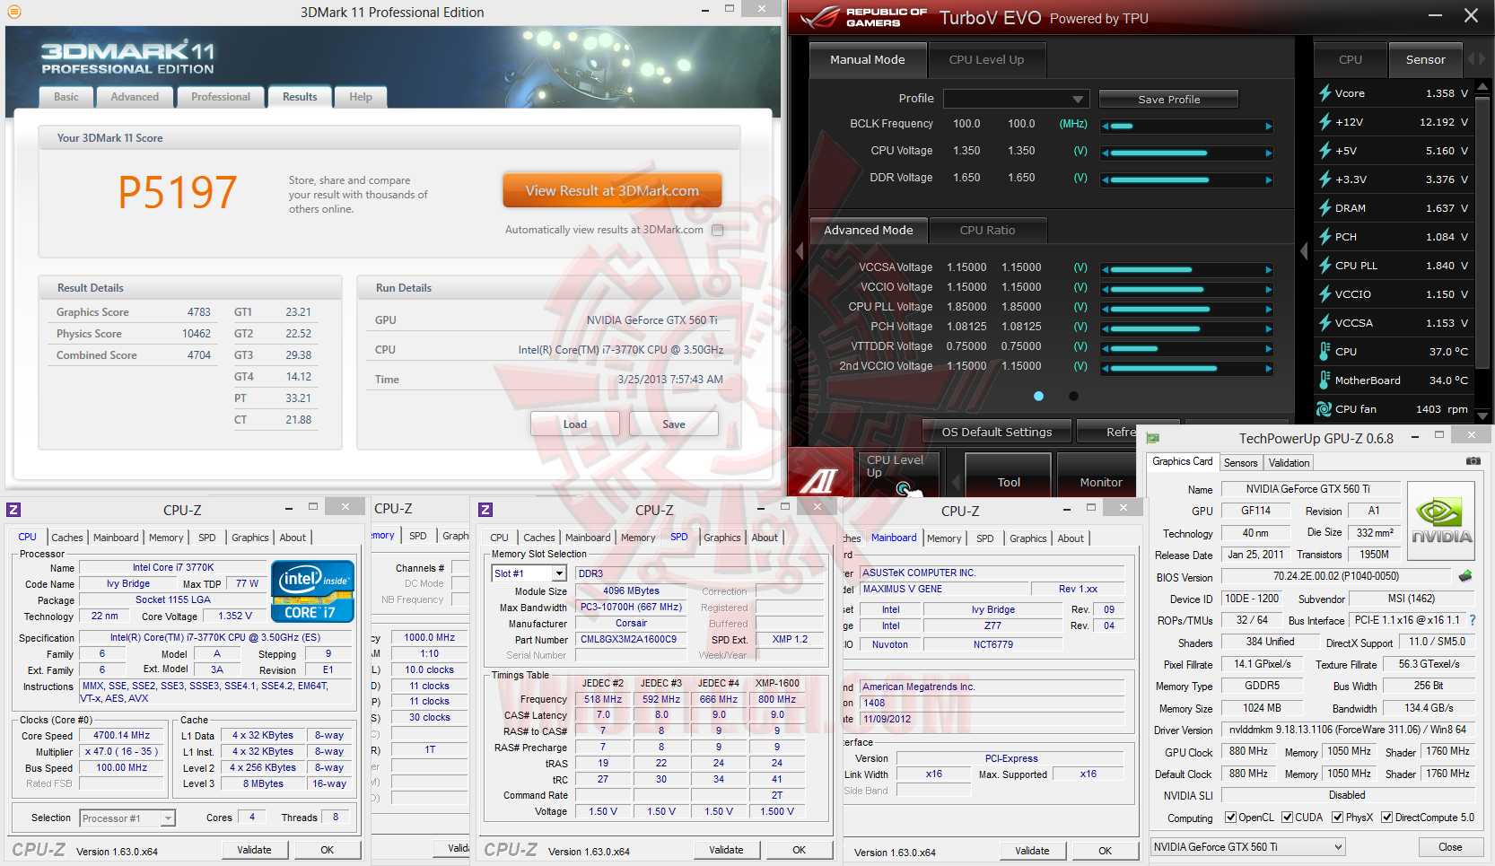Open the Slot #1 memory slot dropdown
1495x866 pixels.
point(529,573)
